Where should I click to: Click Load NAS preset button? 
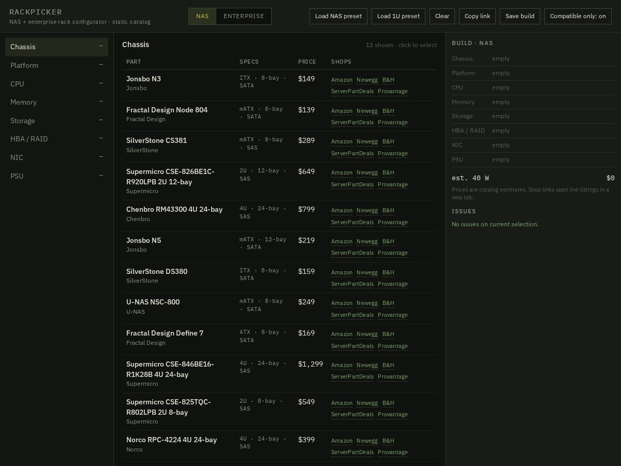pos(338,16)
